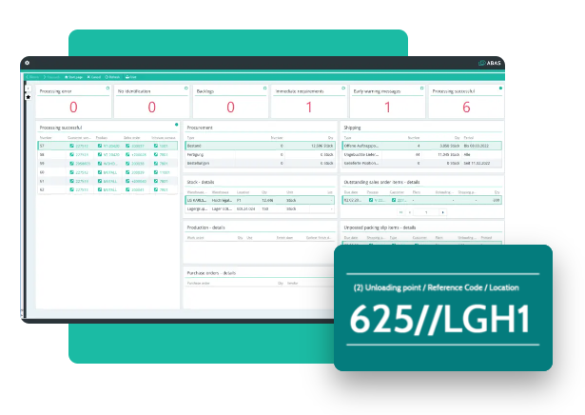Open the Backlogs tile showing 0

click(x=230, y=102)
